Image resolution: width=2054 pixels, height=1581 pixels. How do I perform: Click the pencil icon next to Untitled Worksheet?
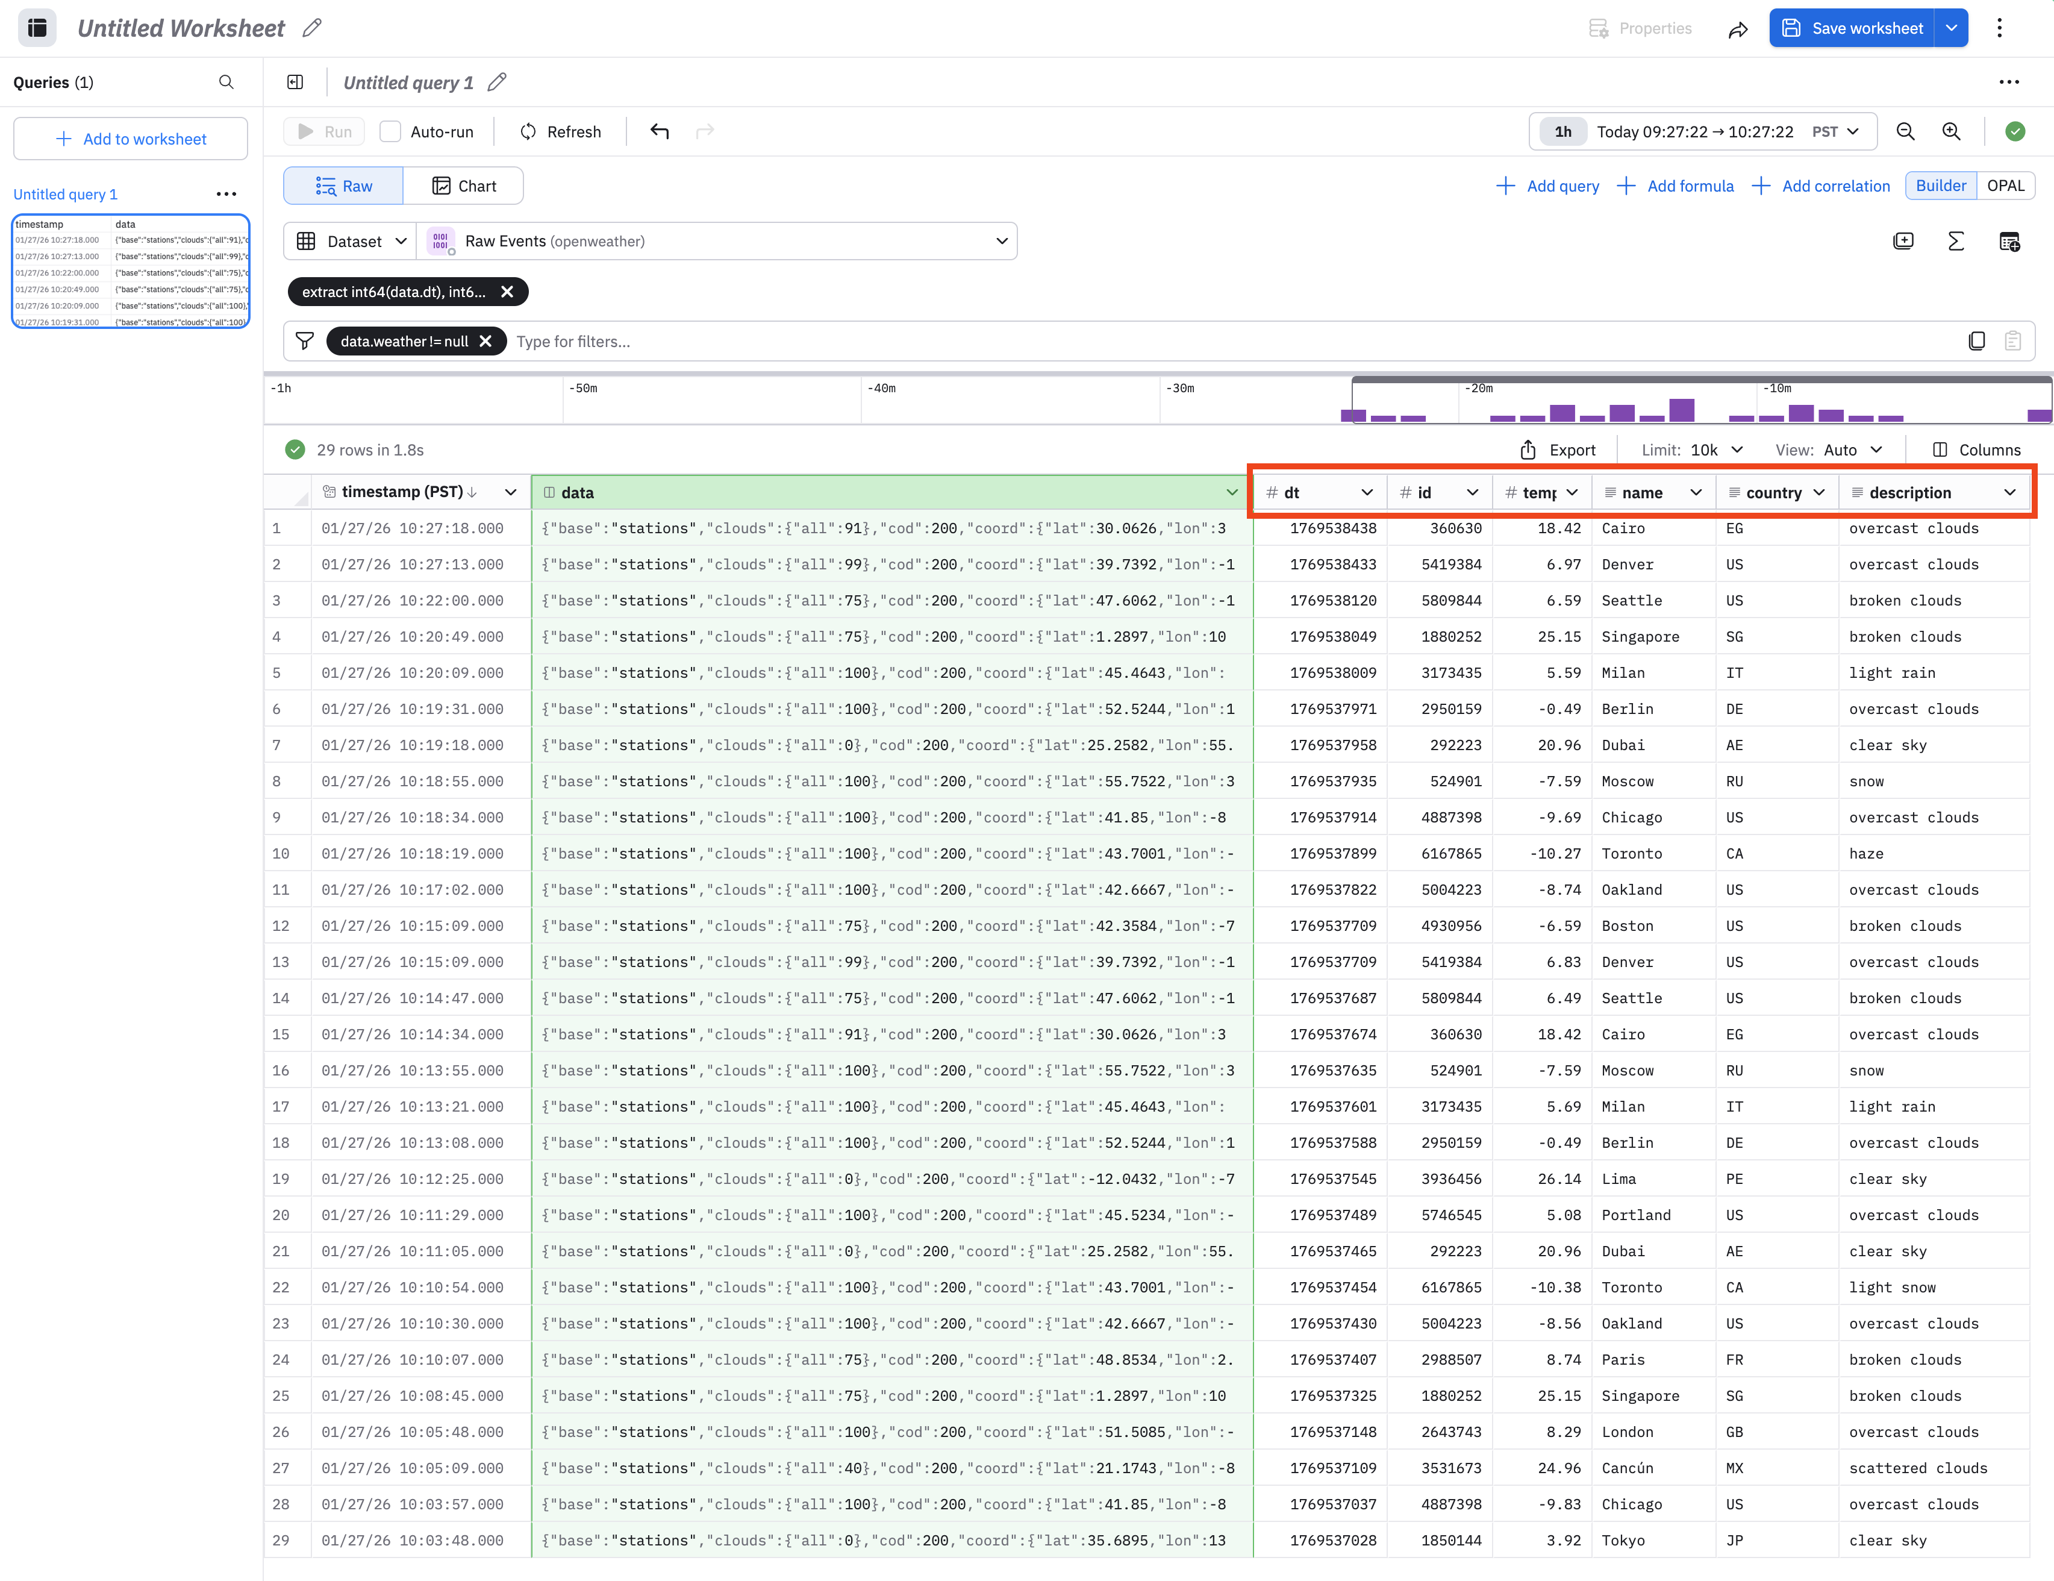[x=312, y=28]
